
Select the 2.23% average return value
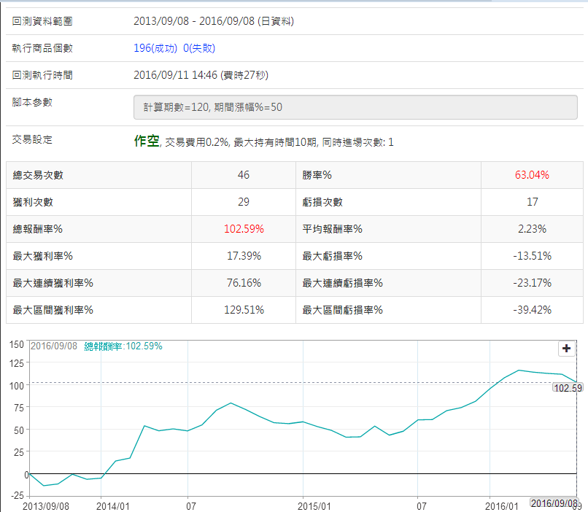(532, 229)
